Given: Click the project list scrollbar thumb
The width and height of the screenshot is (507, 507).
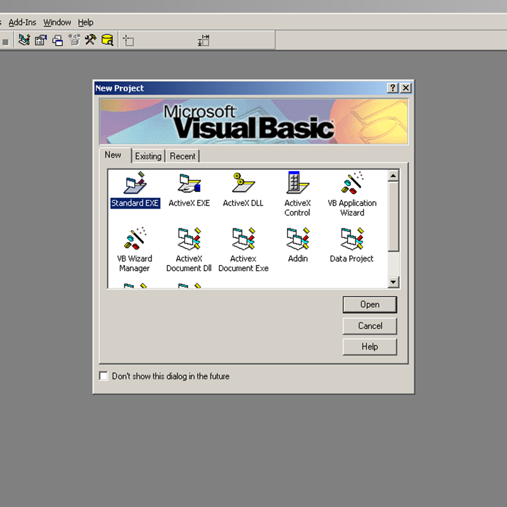Looking at the screenshot, I should point(393,216).
